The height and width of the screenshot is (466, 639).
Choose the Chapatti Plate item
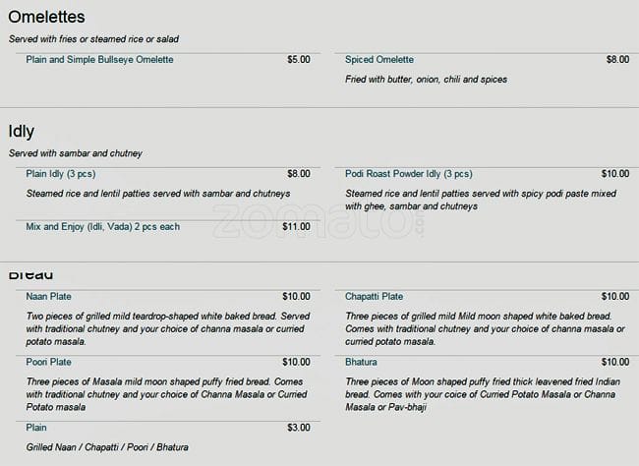coord(374,296)
